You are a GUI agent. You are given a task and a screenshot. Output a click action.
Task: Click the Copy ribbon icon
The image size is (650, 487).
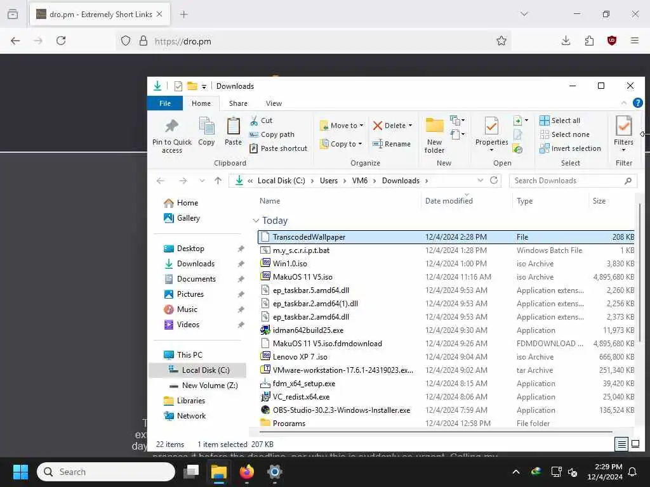click(x=206, y=126)
